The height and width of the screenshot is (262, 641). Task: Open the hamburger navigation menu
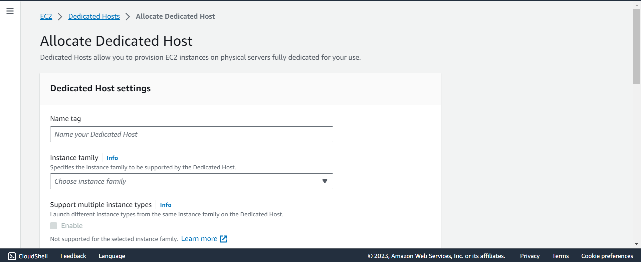tap(10, 11)
